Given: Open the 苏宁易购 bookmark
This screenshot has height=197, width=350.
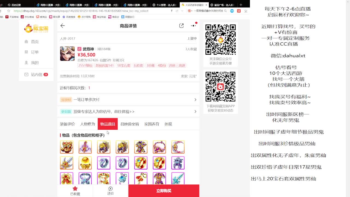Looking at the screenshot, I should coord(84,17).
